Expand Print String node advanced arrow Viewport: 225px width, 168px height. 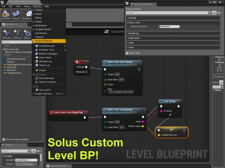pyautogui.click(x=170, y=115)
